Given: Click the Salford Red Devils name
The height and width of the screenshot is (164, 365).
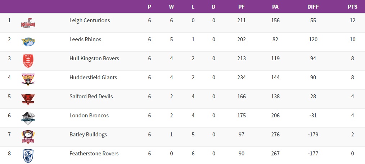Looking at the screenshot, I should [91, 97].
